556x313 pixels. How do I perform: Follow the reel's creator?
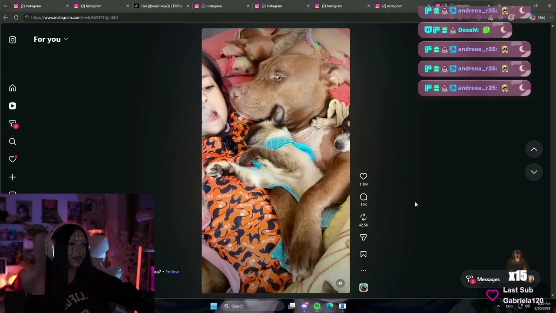pos(172,272)
